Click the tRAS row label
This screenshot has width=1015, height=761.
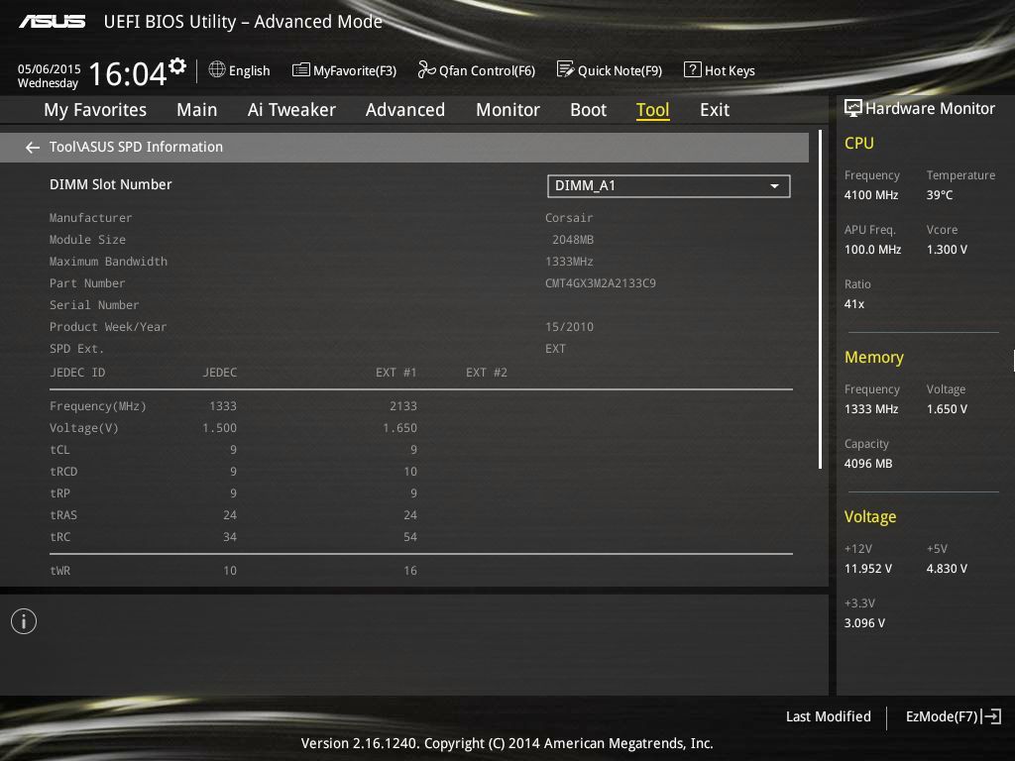point(63,515)
